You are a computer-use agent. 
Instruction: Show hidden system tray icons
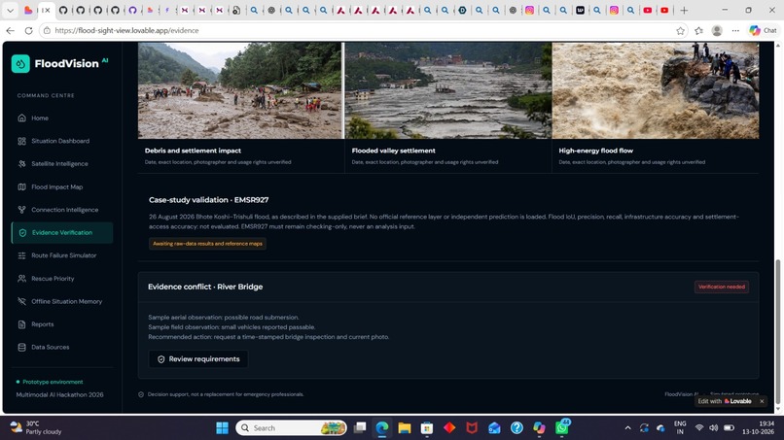click(x=628, y=428)
